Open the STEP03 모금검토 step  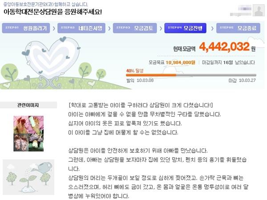[135, 28]
